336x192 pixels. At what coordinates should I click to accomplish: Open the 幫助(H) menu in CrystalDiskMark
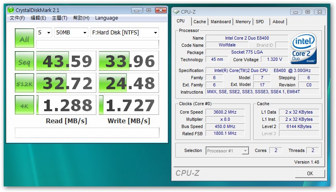click(81, 18)
